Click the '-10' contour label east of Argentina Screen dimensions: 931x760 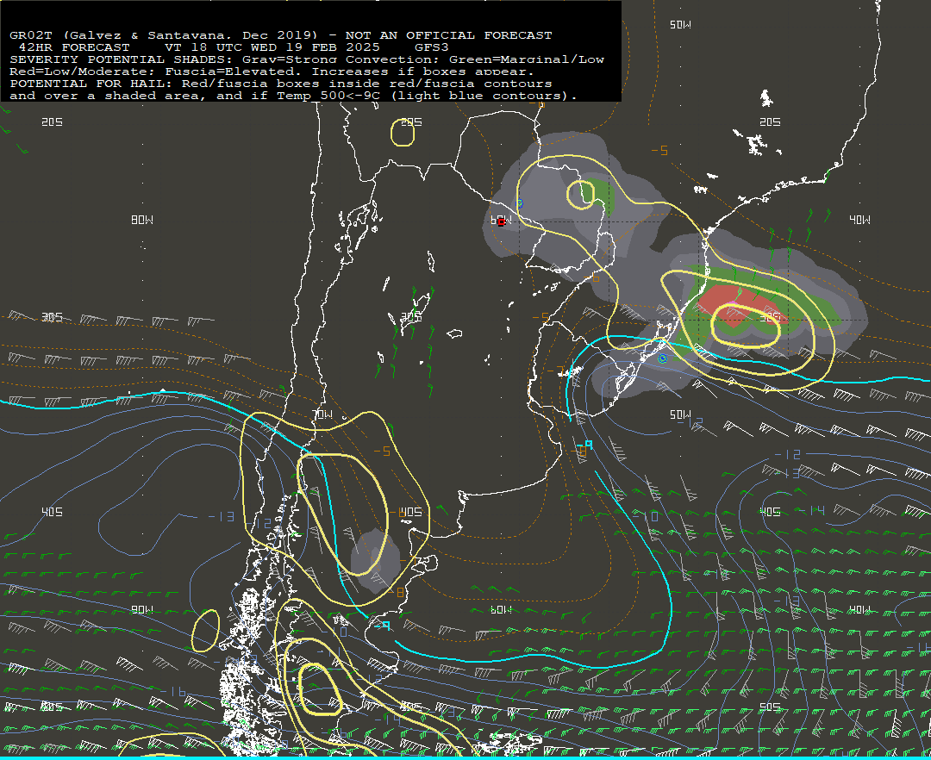pyautogui.click(x=645, y=516)
